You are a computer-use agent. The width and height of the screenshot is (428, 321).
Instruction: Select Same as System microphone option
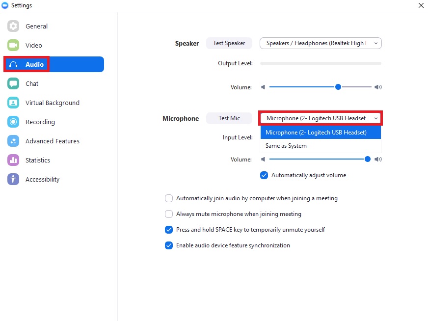click(287, 146)
